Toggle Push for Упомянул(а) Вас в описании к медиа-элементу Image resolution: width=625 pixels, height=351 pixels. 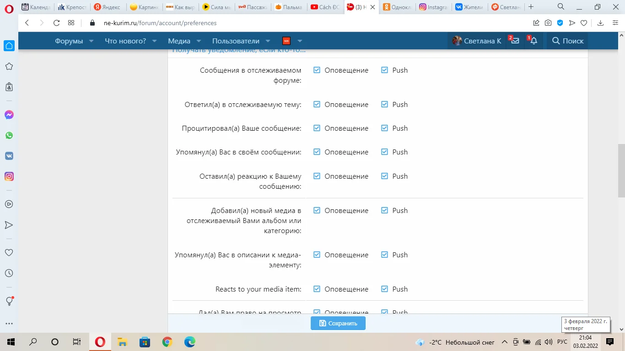[384, 255]
